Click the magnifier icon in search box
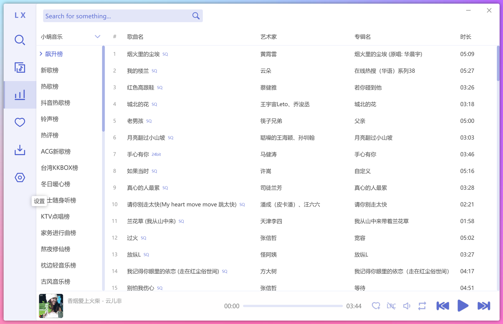 tap(196, 16)
